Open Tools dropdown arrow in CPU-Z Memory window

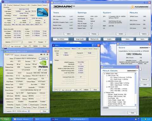(80, 89)
